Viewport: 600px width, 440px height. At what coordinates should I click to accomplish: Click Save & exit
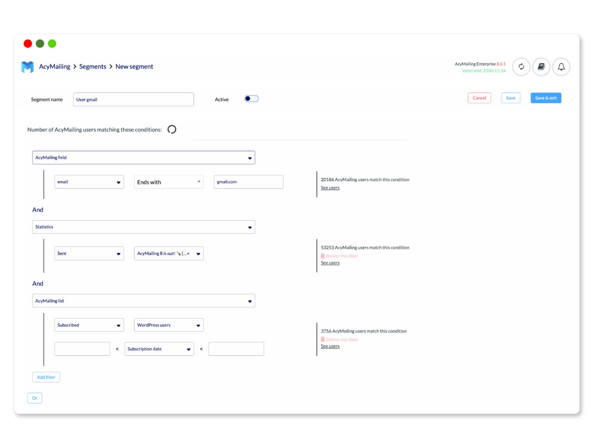point(546,98)
